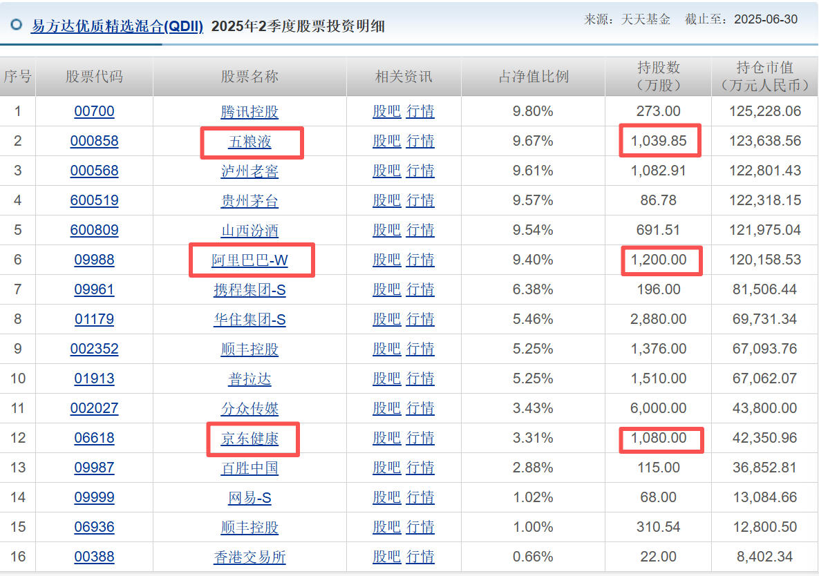Open 股吧 link in 普拉达 row
This screenshot has width=819, height=576.
pos(386,378)
